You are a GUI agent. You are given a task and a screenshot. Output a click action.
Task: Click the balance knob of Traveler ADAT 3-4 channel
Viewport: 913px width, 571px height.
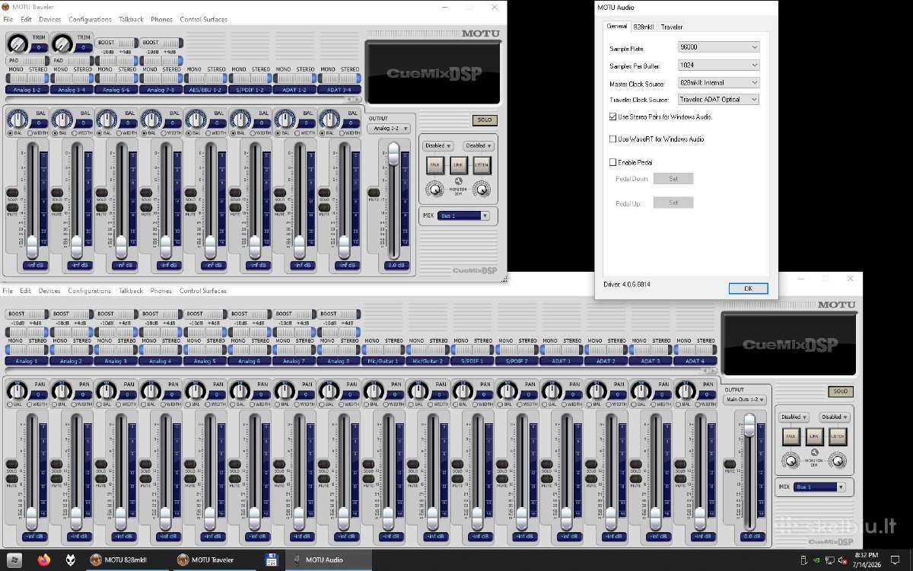[329, 118]
